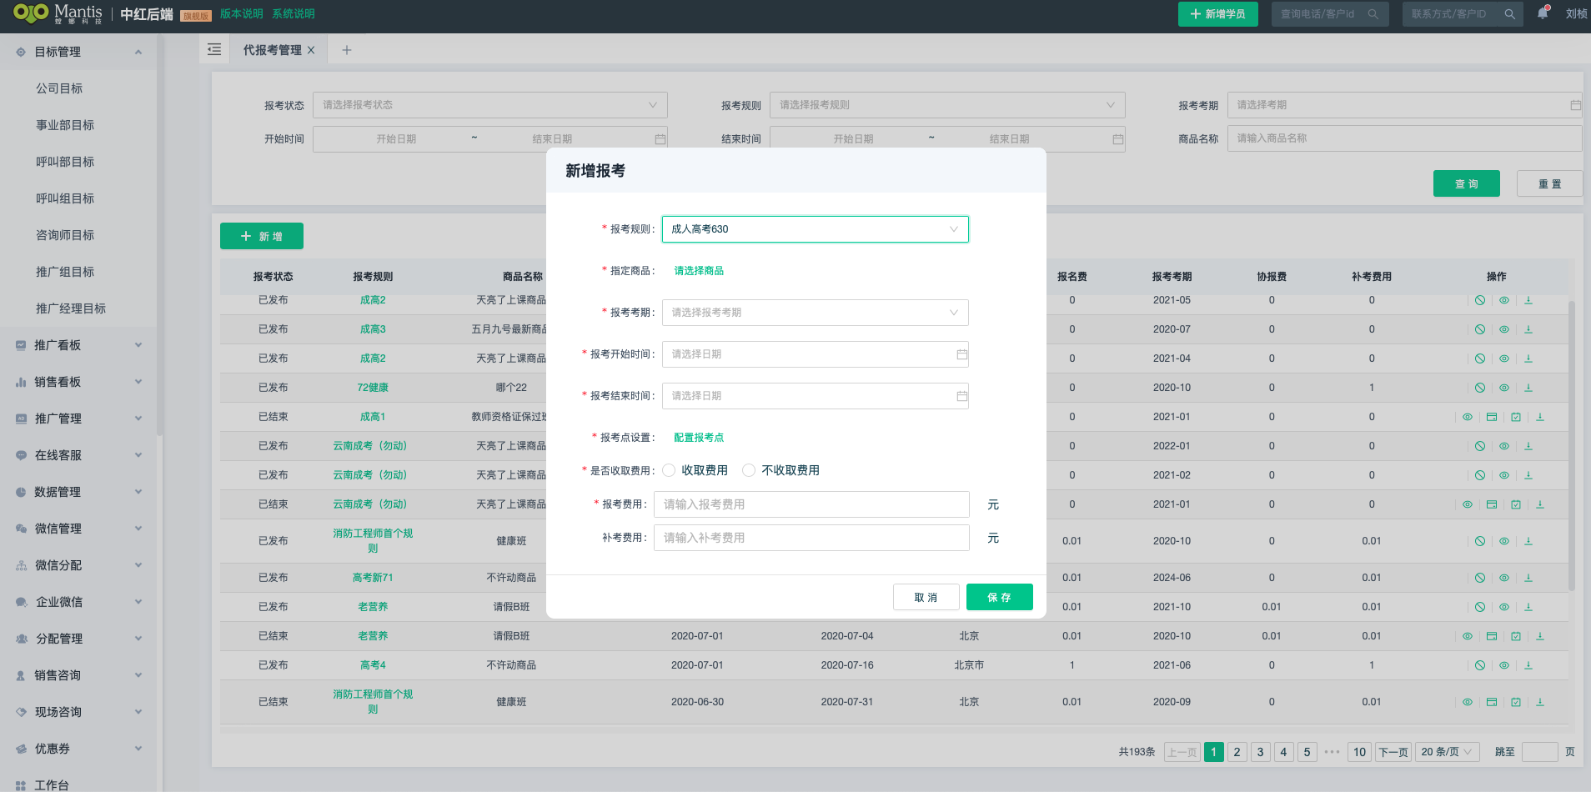This screenshot has width=1591, height=792.
Task: Click search icon in 查询电话/客户id box
Action: pos(1373,14)
